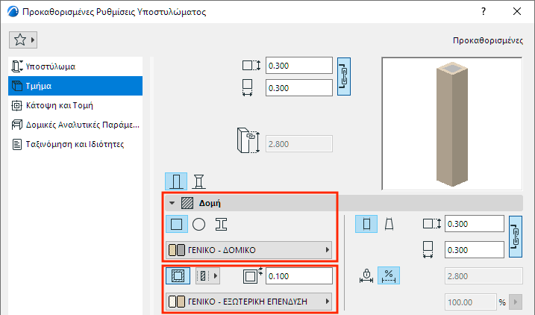
Task: Click the segment cross-section width icon
Action: pos(428,250)
